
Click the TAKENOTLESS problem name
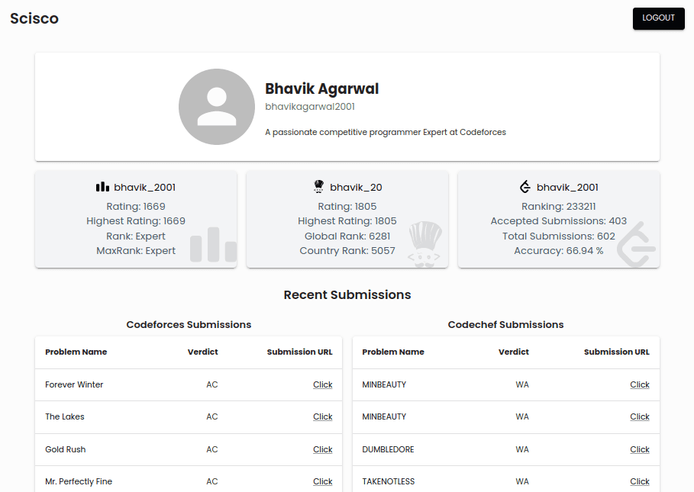(389, 481)
